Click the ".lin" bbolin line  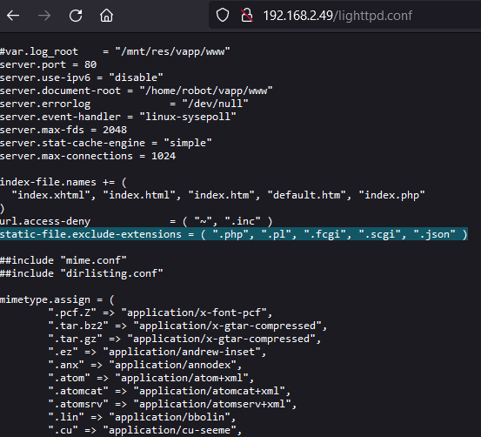coord(142,417)
